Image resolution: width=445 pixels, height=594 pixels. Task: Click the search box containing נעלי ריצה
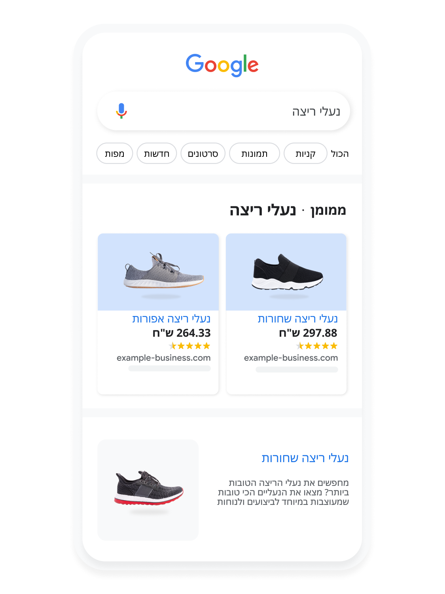click(223, 111)
